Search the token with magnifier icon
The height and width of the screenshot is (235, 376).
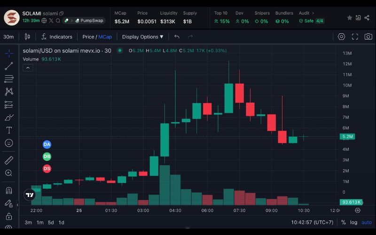pos(58,21)
